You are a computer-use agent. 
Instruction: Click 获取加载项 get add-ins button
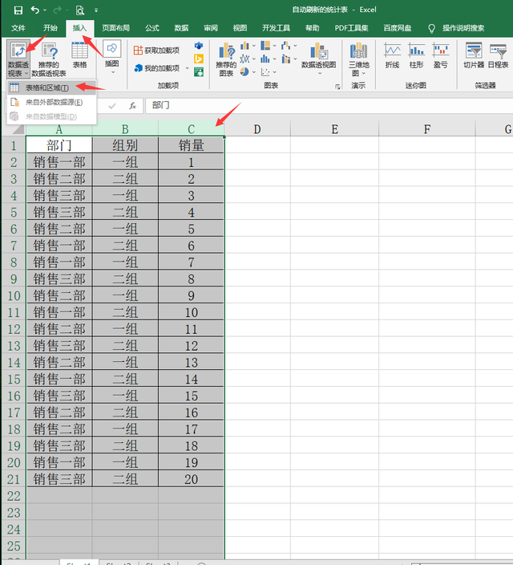coord(157,50)
